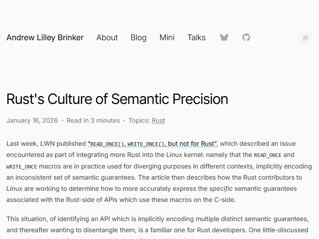Toggle the light/dark theme sun button
The image size is (319, 239).
(x=305, y=38)
